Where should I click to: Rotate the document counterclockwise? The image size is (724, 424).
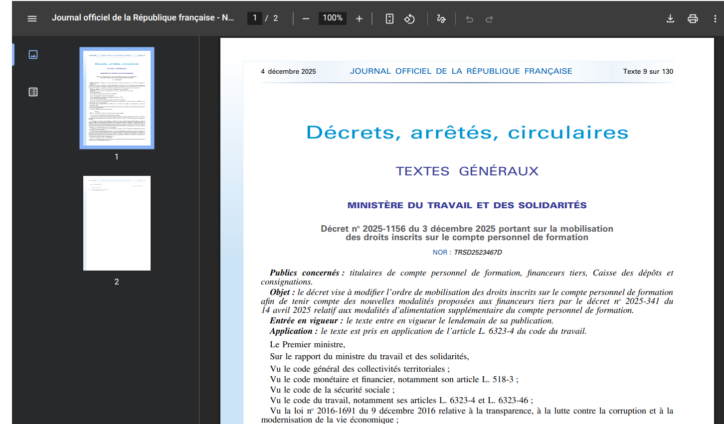click(x=409, y=18)
